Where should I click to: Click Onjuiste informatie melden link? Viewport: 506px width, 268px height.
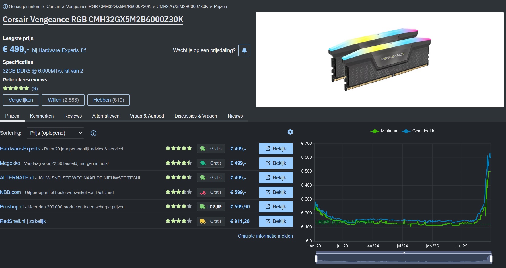[x=266, y=236]
